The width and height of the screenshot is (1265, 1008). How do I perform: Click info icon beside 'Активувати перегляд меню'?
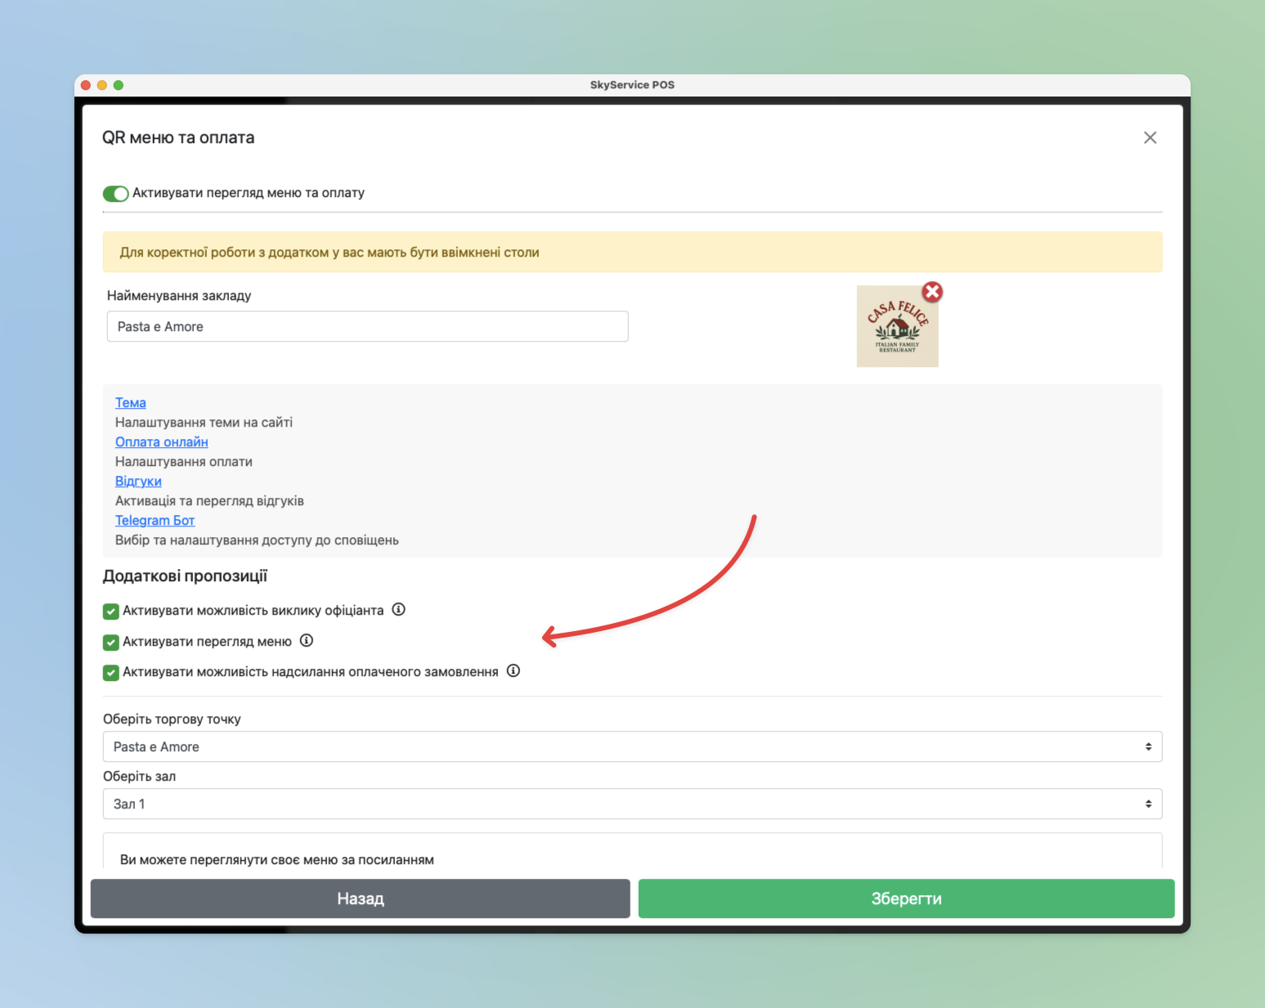click(x=307, y=641)
